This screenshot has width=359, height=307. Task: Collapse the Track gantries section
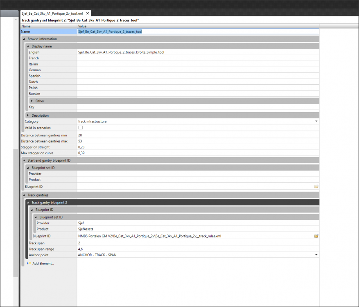[24, 195]
